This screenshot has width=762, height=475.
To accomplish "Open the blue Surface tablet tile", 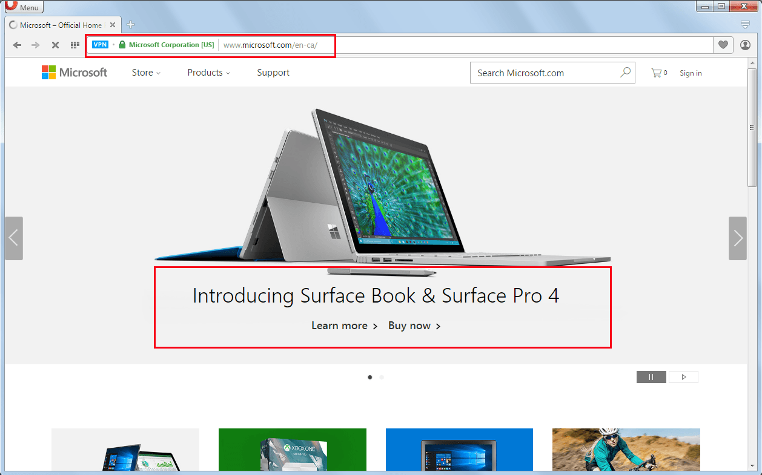I will click(x=459, y=449).
